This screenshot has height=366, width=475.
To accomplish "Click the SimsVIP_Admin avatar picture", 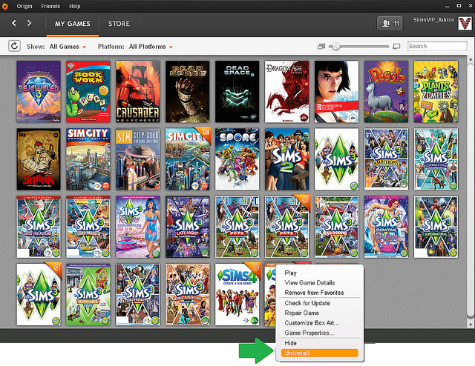I will point(465,23).
